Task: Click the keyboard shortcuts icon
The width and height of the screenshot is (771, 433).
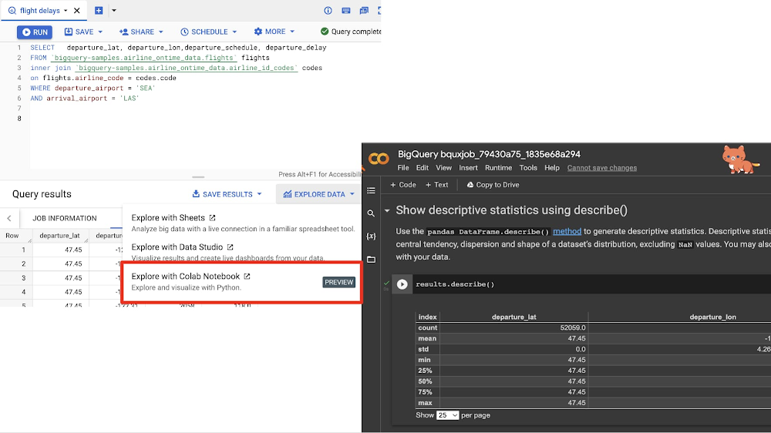Action: click(x=346, y=10)
